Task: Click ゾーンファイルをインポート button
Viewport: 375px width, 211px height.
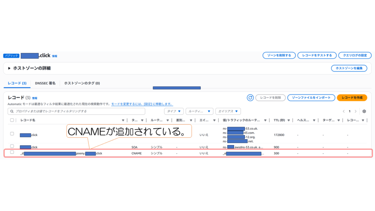Action: coord(311,98)
